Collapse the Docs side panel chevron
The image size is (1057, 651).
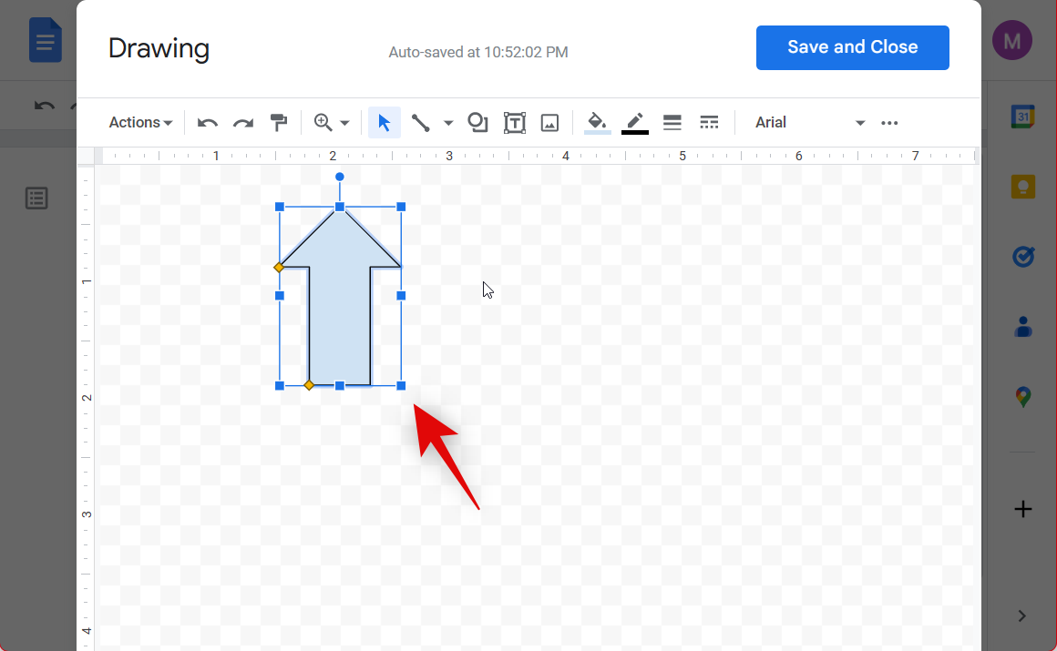click(x=1022, y=616)
